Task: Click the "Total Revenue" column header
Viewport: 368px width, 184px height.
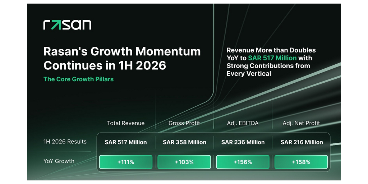Action: pyautogui.click(x=126, y=123)
